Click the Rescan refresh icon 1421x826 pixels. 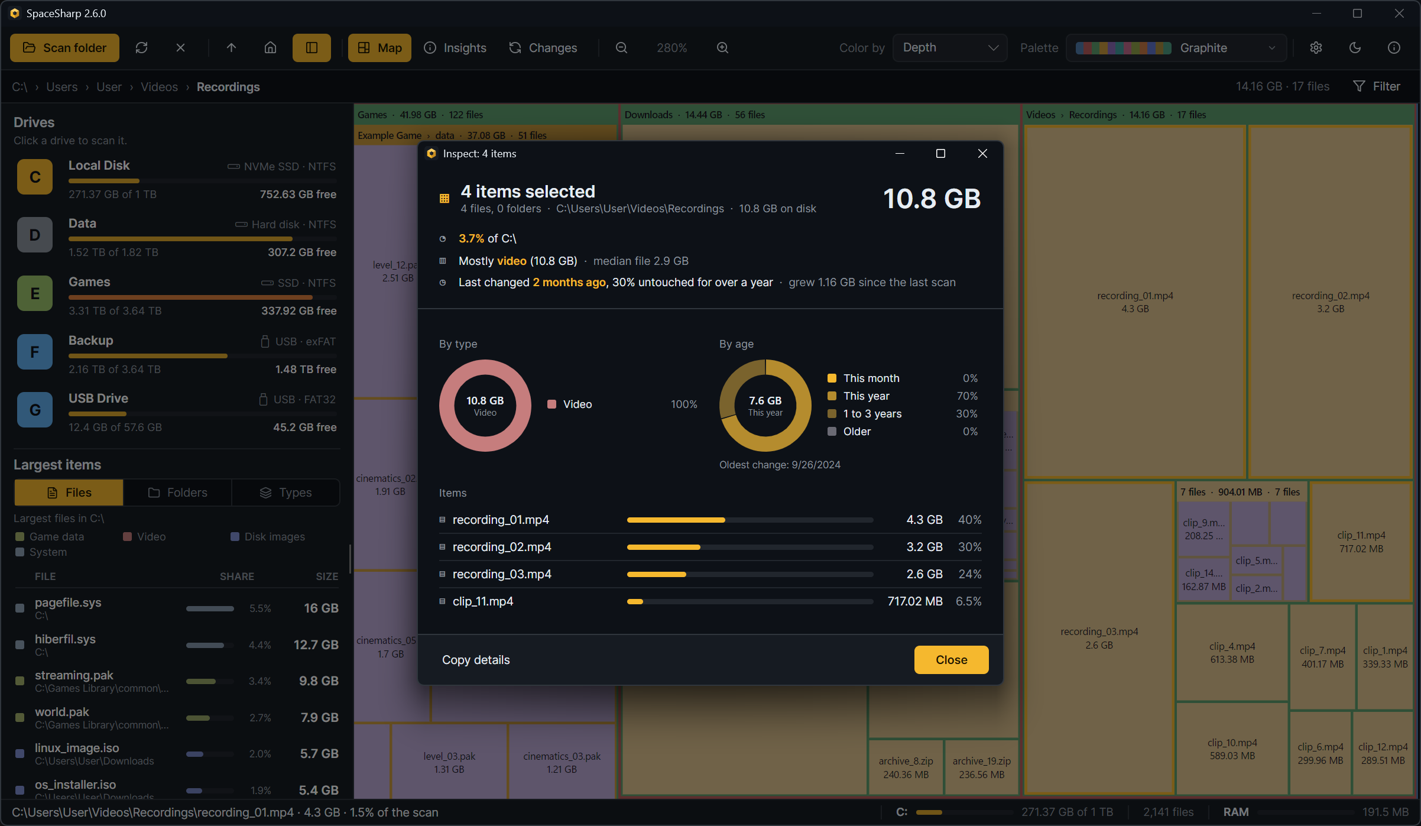pyautogui.click(x=141, y=48)
